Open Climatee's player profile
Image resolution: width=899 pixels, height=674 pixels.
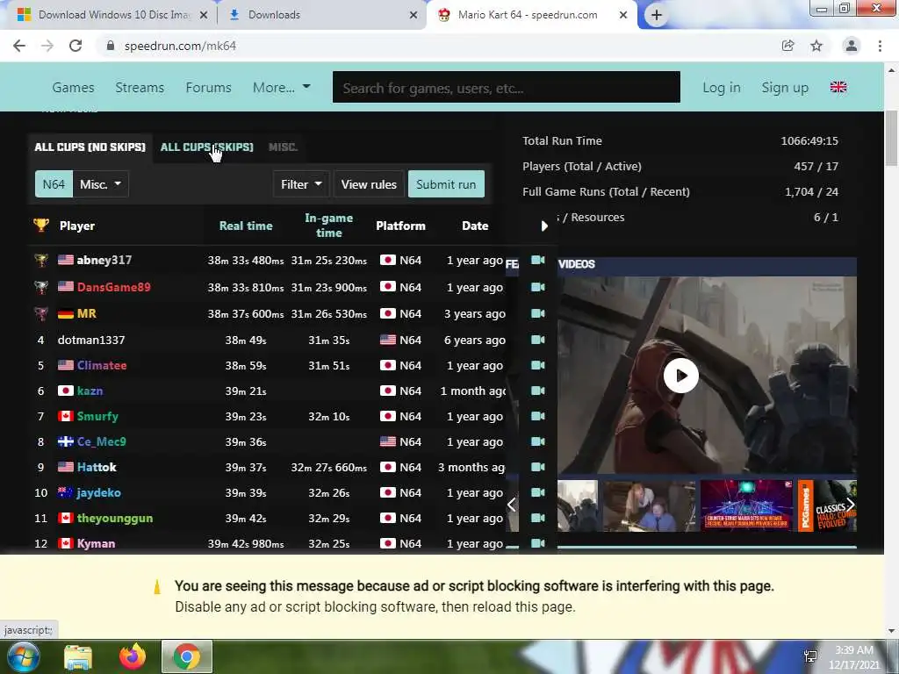point(102,365)
